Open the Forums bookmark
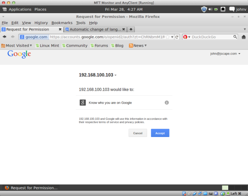248x196 pixels. pos(99,46)
